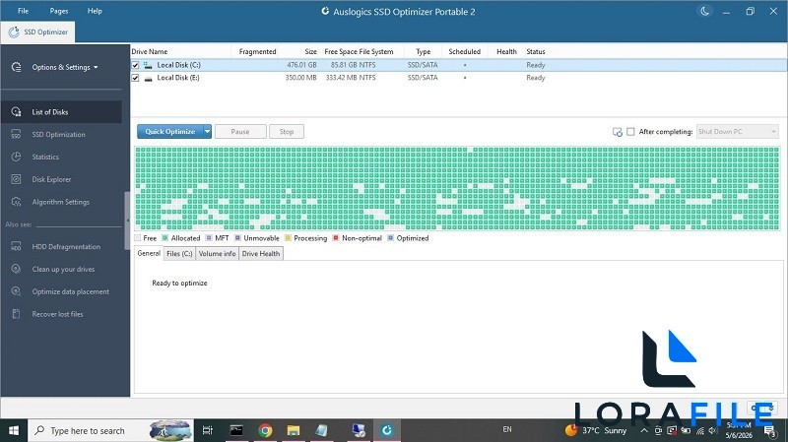788x442 pixels.
Task: Show hidden tray icons chevron
Action: pos(644,430)
